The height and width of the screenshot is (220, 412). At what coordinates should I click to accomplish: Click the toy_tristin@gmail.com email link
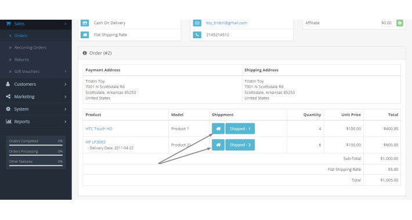tap(226, 23)
